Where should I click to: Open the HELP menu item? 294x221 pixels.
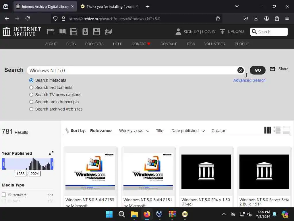coord(117,44)
